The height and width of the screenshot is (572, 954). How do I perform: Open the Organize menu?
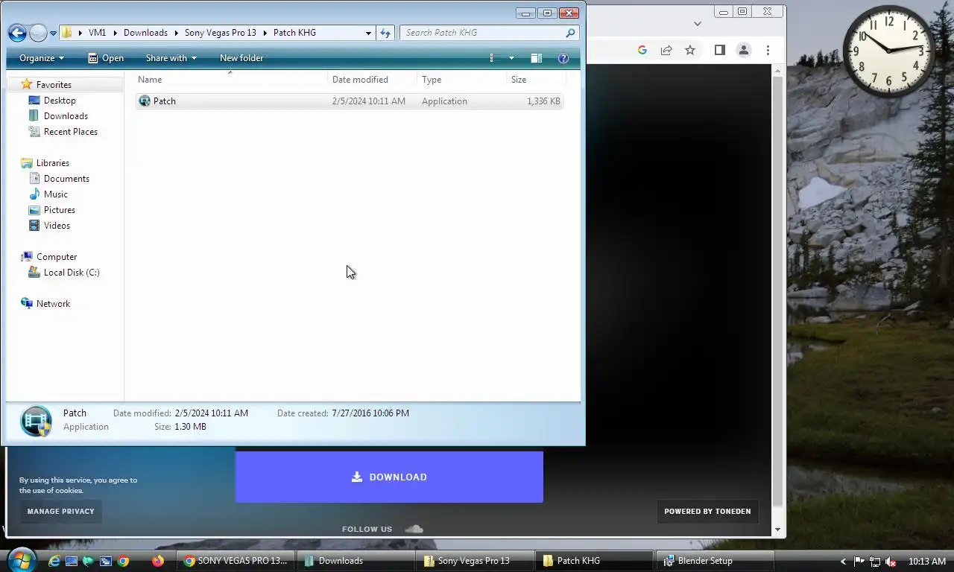(x=42, y=58)
